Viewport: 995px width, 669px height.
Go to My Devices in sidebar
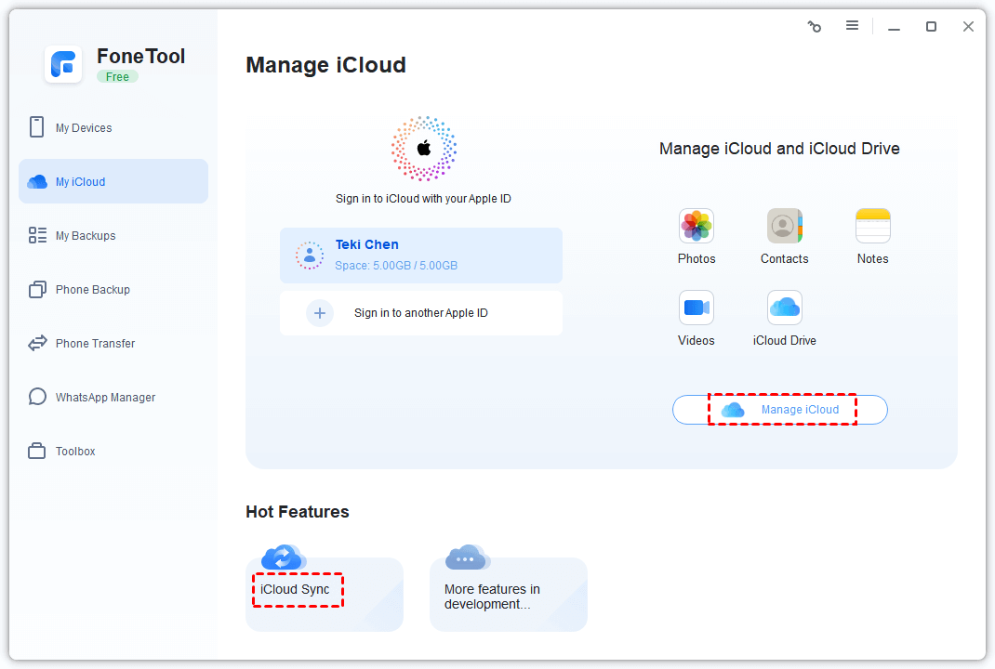coord(84,128)
